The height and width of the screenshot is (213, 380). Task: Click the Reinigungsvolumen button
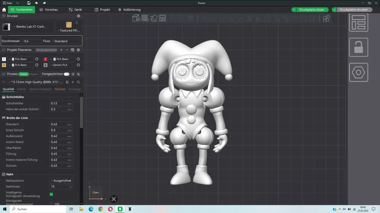pyautogui.click(x=46, y=50)
